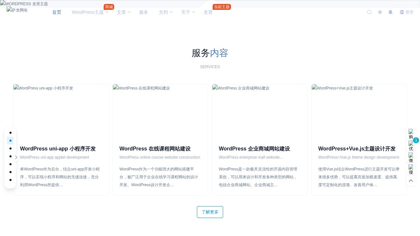Click the 登录 login link
Viewport: 420px width, 236px height.
409,12
